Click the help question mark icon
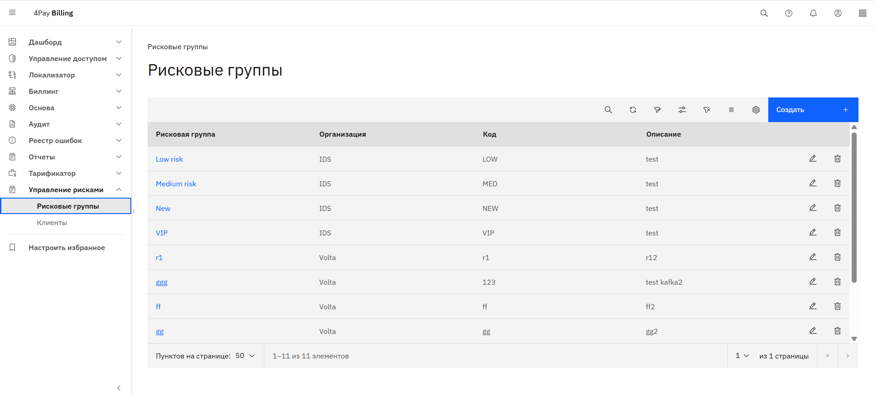This screenshot has width=874, height=394. pos(788,13)
